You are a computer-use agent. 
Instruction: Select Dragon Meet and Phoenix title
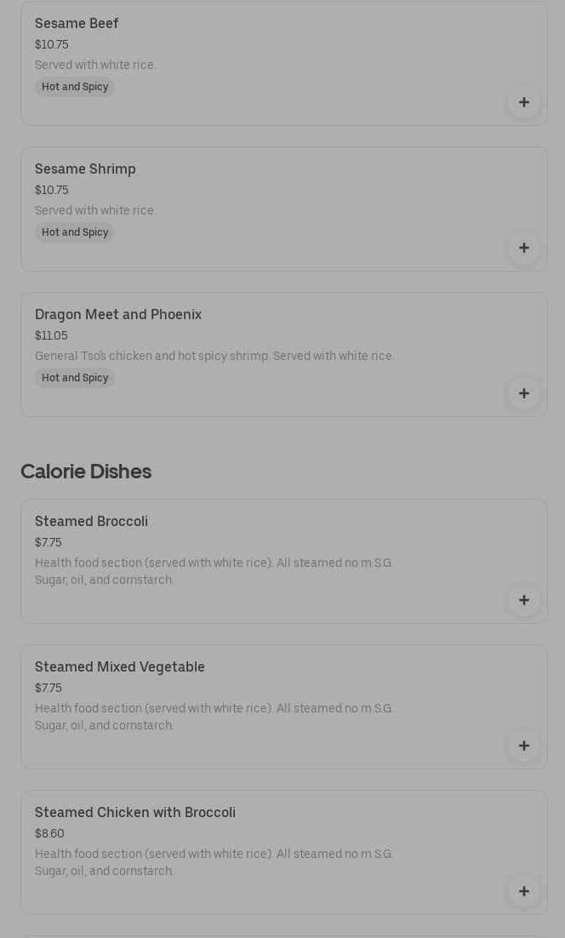(x=118, y=315)
